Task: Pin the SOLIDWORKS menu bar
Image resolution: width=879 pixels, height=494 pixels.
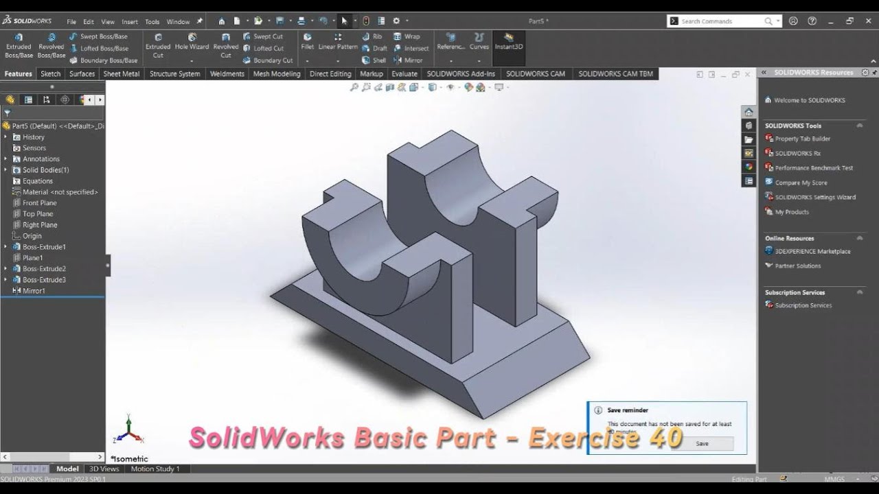Action: 200,21
